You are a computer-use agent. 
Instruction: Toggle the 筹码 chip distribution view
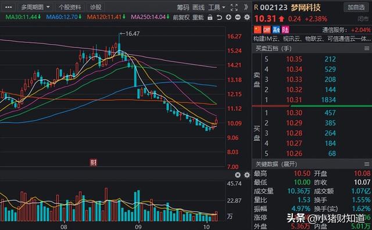coord(183,8)
